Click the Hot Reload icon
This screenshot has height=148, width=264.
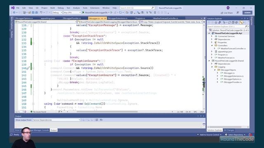120,12
